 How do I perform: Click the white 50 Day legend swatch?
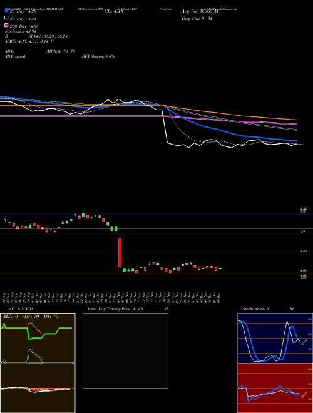click(6, 18)
